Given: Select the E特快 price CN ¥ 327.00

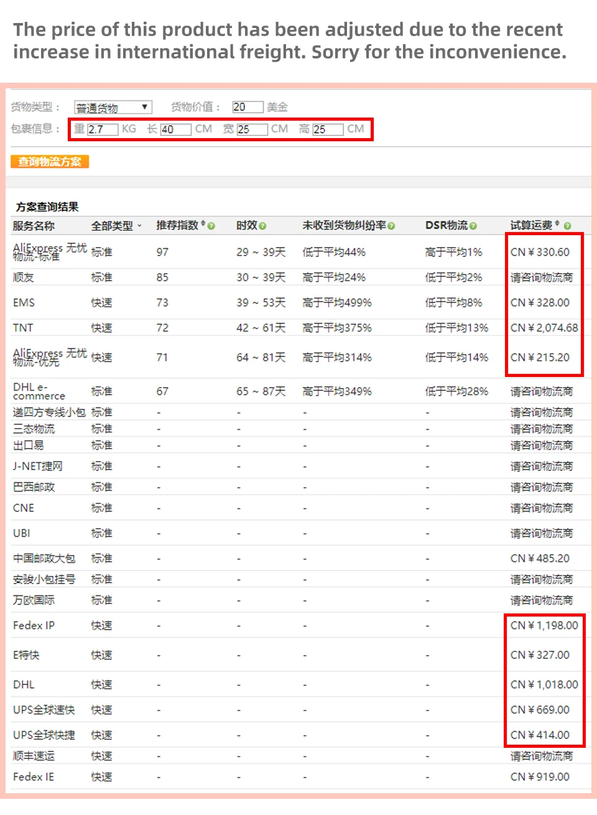Looking at the screenshot, I should pyautogui.click(x=540, y=655).
